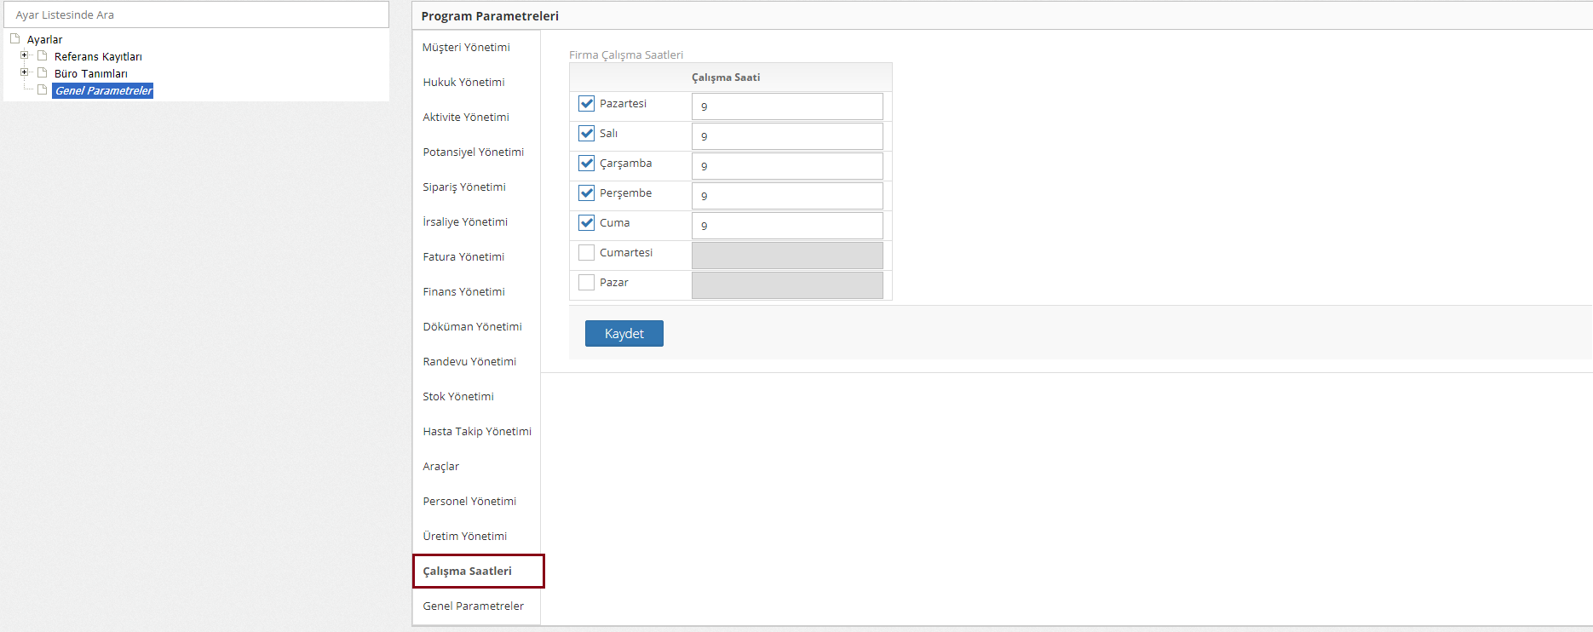Open the Müşteri Yönetimi tab

(466, 48)
